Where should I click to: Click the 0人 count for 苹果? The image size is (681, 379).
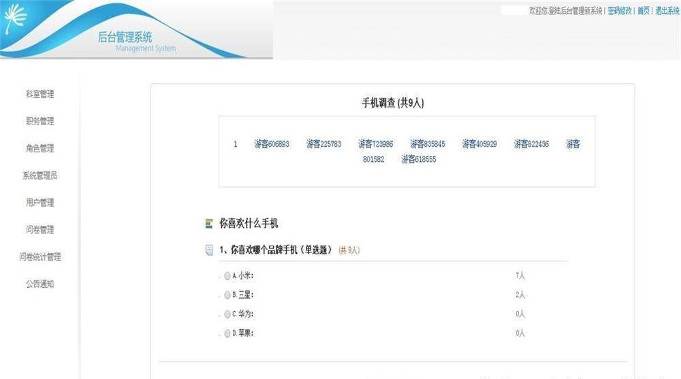[x=520, y=333]
